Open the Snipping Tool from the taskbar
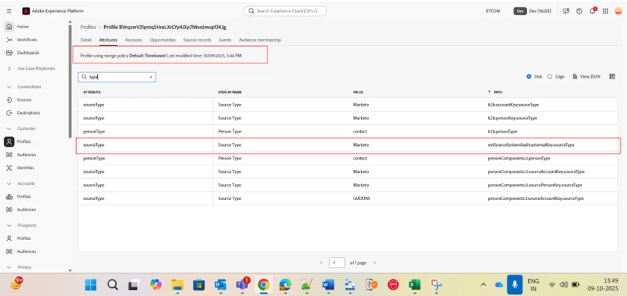This screenshot has width=627, height=296. tap(436, 285)
